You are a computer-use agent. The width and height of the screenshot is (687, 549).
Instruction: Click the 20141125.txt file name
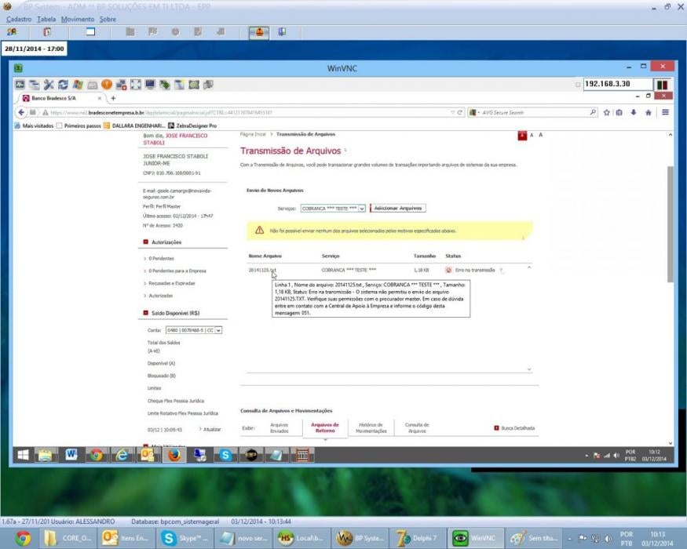tap(262, 270)
